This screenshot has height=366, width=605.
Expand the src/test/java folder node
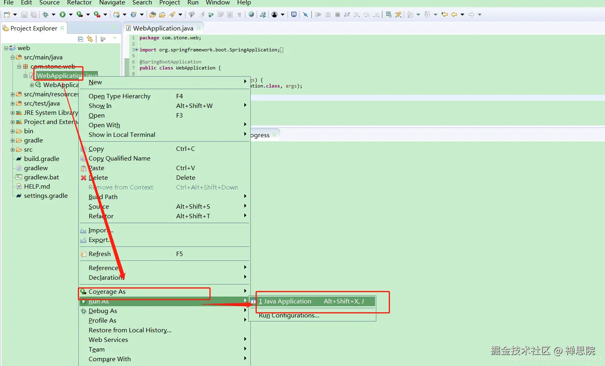coord(12,104)
